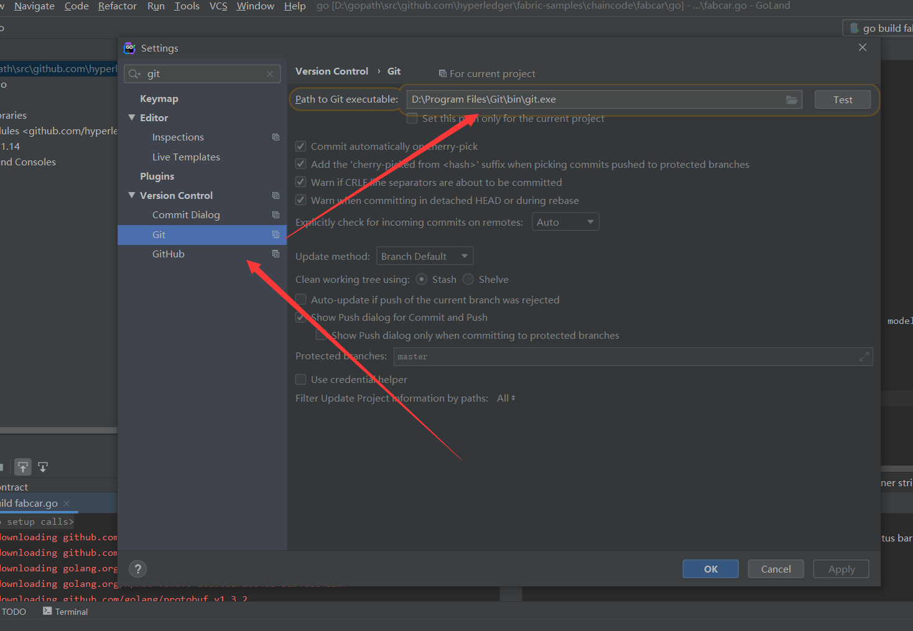Collapse the Editor section arrow in settings tree
Image resolution: width=913 pixels, height=631 pixels.
point(132,117)
